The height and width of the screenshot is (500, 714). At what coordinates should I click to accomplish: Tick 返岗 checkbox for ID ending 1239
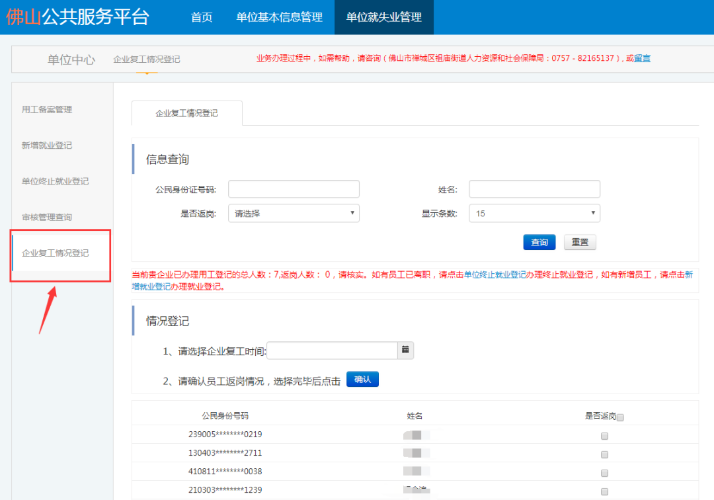(604, 491)
